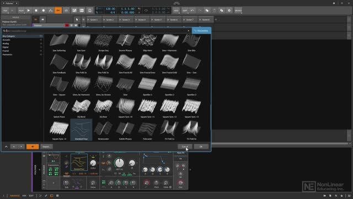353x199 pixels.
Task: Clear the browser search with X
Action: pyautogui.click(x=189, y=31)
